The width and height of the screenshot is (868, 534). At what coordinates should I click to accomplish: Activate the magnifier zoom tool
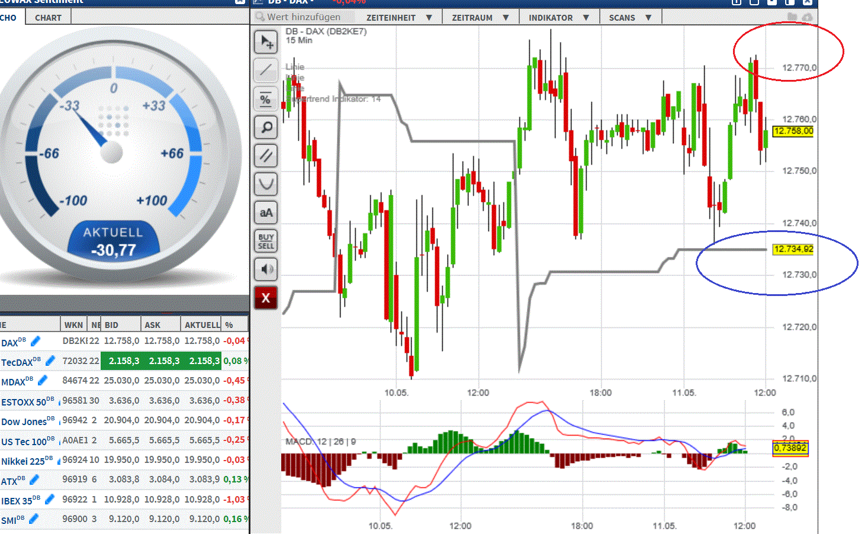(266, 127)
